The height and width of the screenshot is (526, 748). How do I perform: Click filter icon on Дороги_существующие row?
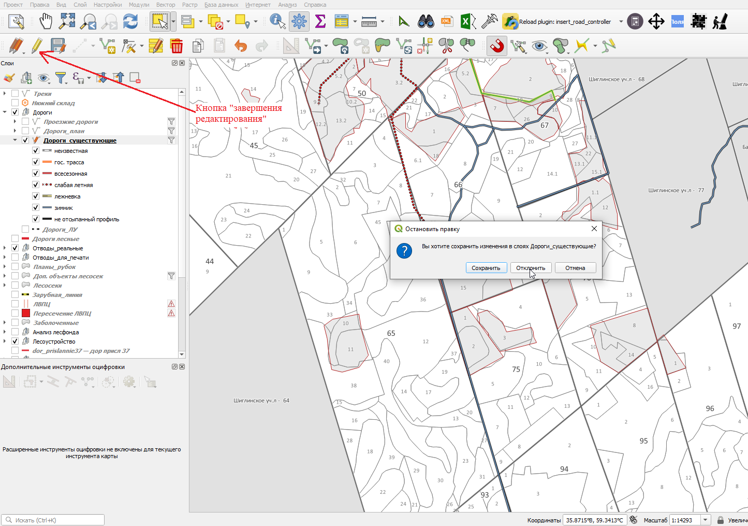pyautogui.click(x=171, y=140)
